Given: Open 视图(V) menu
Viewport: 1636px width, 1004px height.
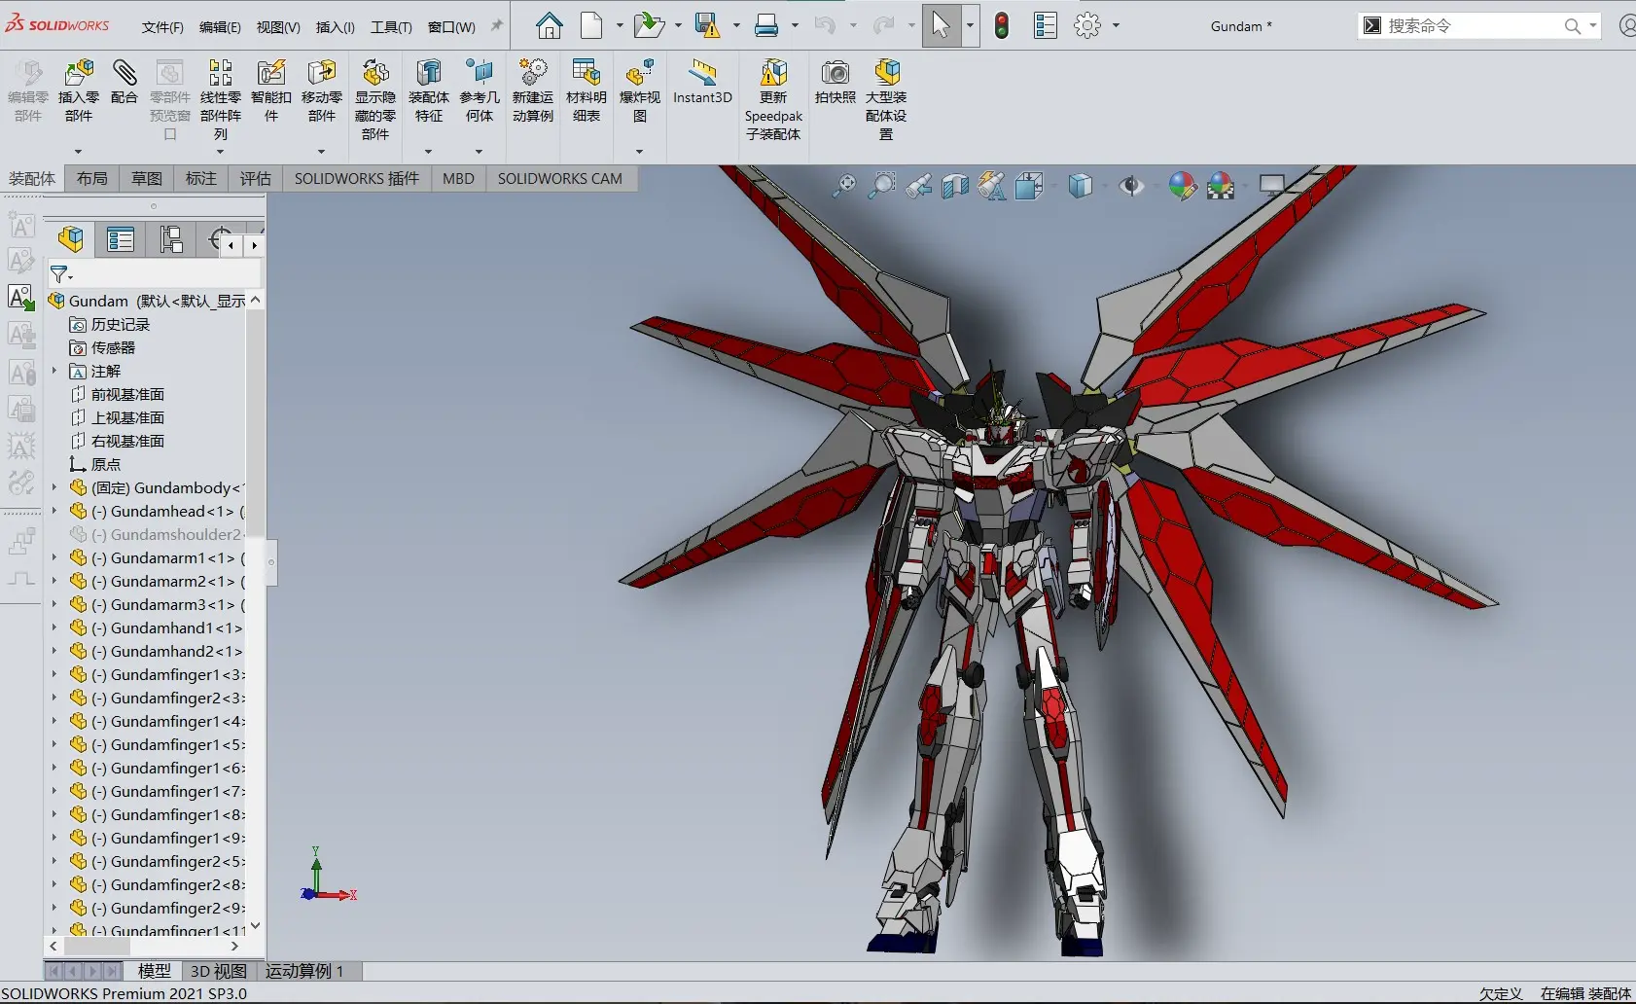Looking at the screenshot, I should click(278, 27).
